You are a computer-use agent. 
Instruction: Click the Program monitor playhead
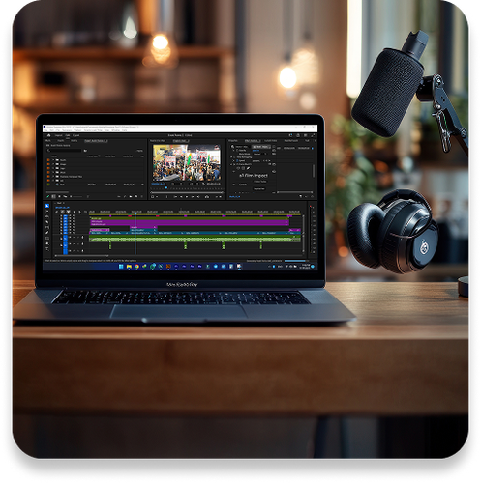pos(166,187)
